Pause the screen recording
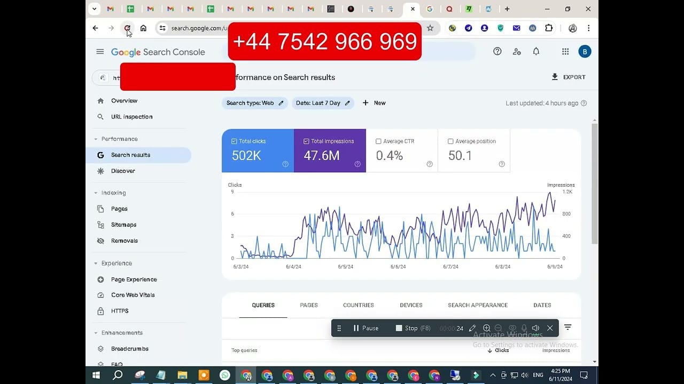 pyautogui.click(x=366, y=328)
